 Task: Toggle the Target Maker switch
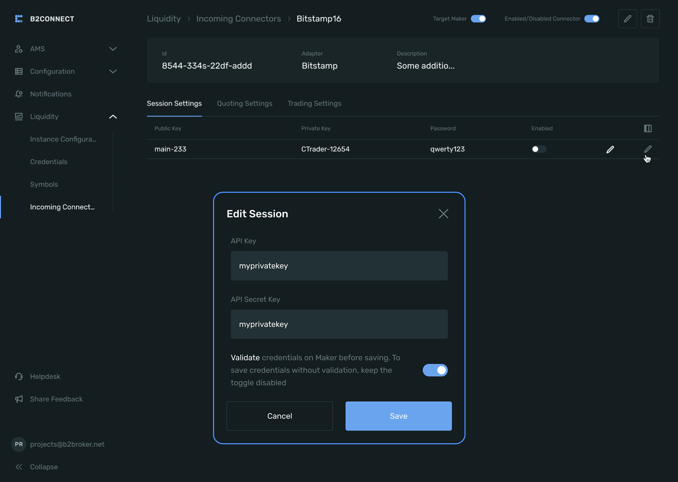click(x=478, y=19)
